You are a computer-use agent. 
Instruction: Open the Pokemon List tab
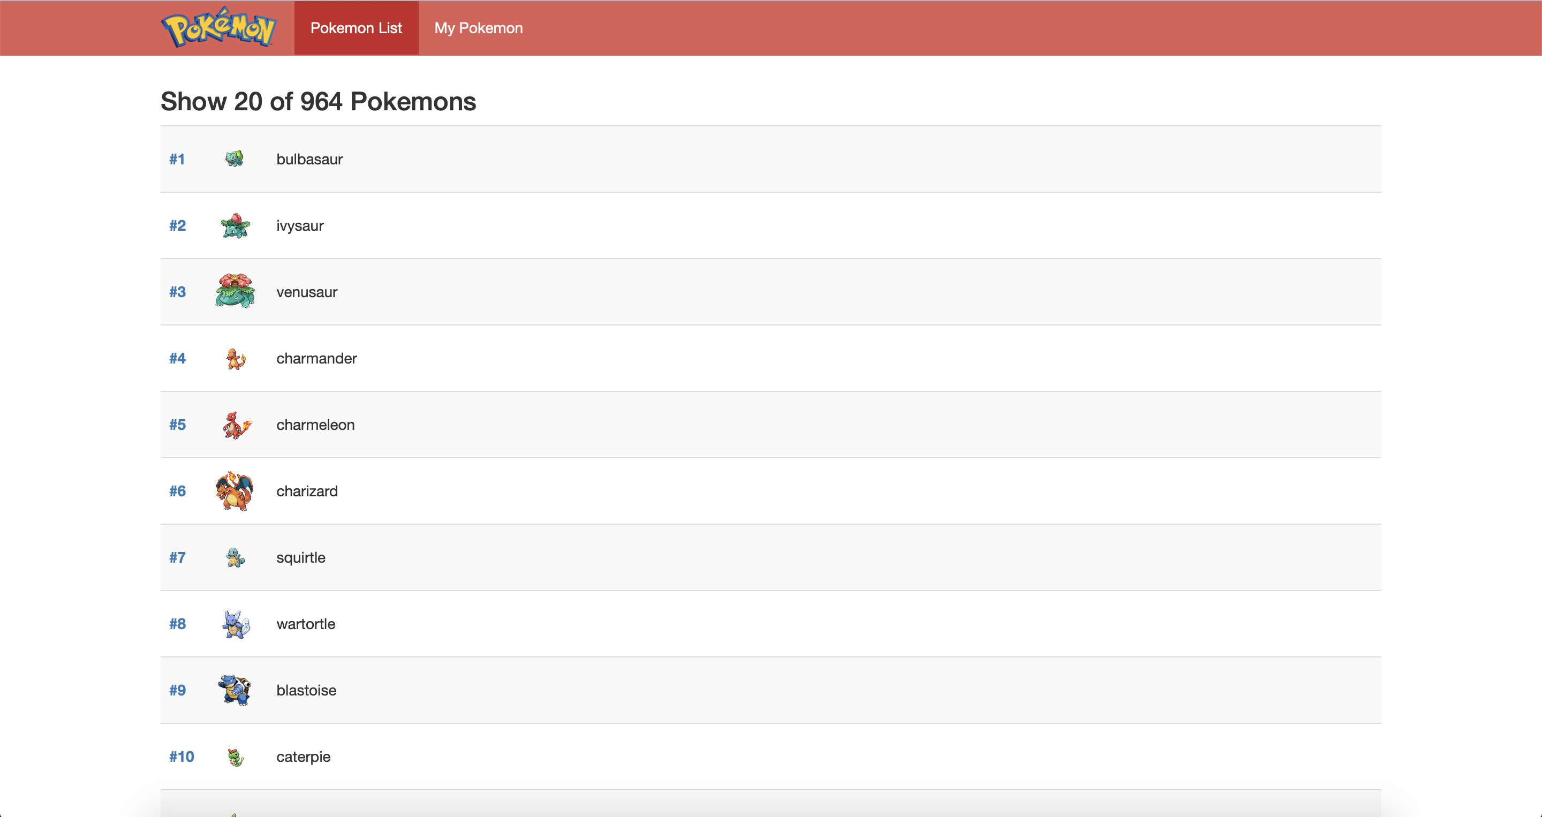pos(356,28)
